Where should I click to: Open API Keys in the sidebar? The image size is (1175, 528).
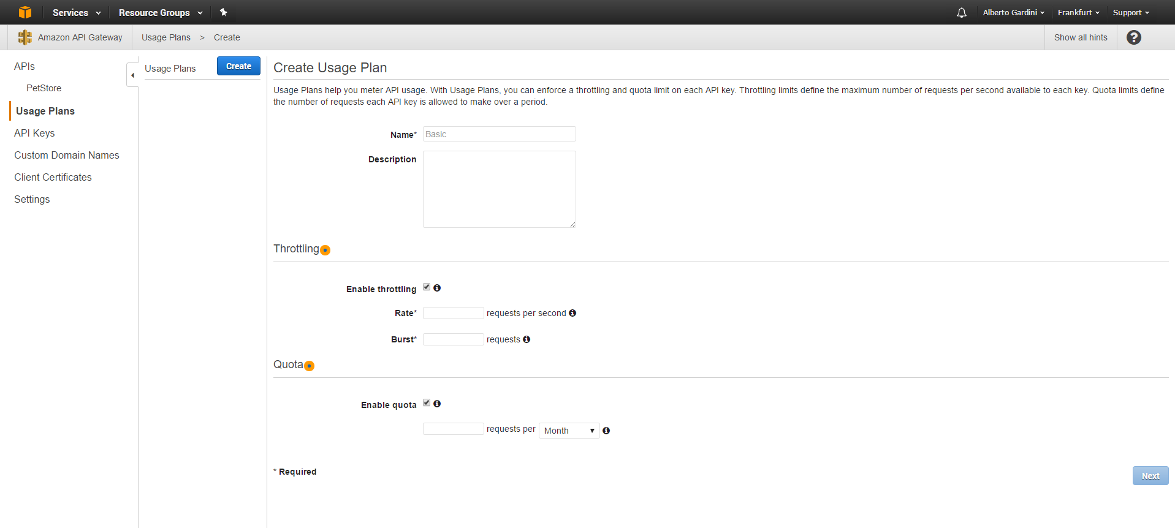(x=34, y=133)
